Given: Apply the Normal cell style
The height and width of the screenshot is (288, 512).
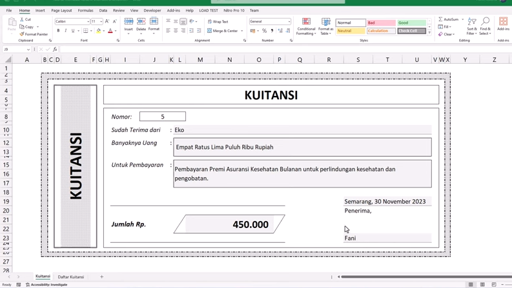Looking at the screenshot, I should (351, 23).
